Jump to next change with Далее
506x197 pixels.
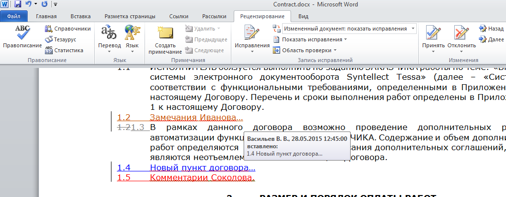point(491,39)
